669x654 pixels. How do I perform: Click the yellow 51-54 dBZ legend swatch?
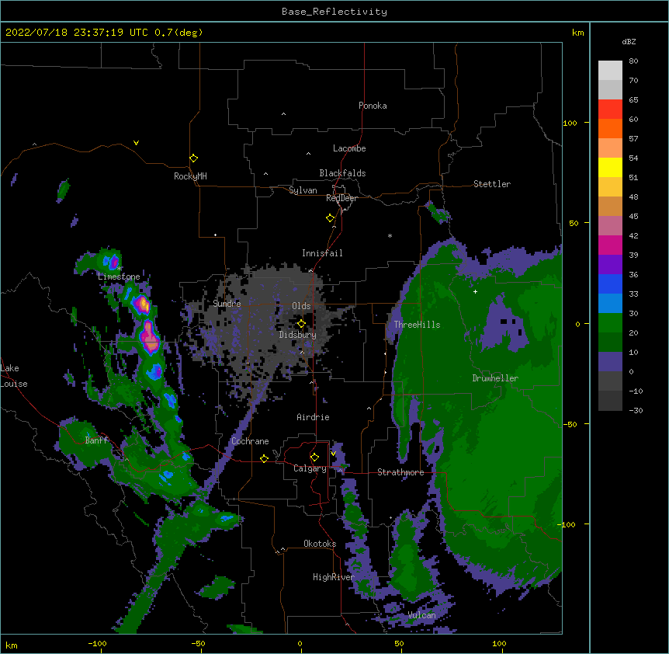point(610,167)
